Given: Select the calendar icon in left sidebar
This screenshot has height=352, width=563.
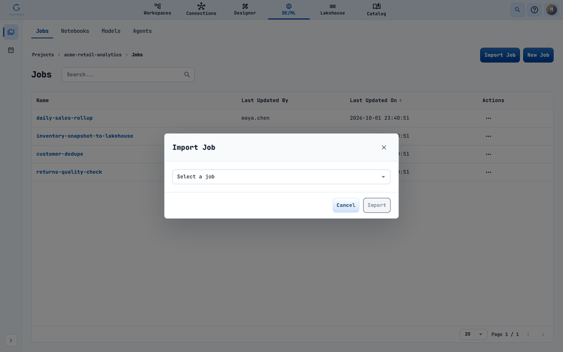Looking at the screenshot, I should click(11, 50).
